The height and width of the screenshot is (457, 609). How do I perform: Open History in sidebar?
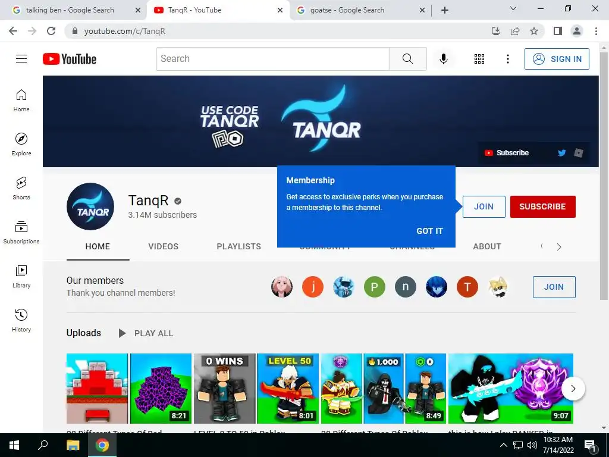click(21, 321)
